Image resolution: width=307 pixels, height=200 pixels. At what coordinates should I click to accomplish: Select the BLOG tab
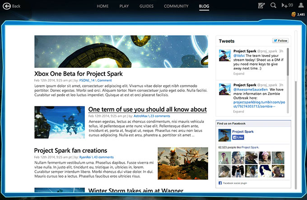[x=204, y=6]
